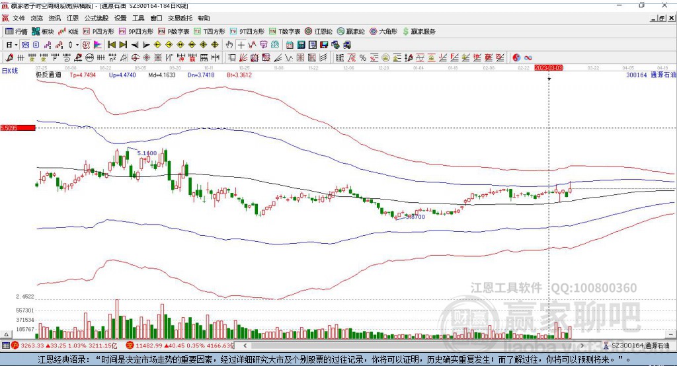Open the 板块 sector view

[x=43, y=32]
